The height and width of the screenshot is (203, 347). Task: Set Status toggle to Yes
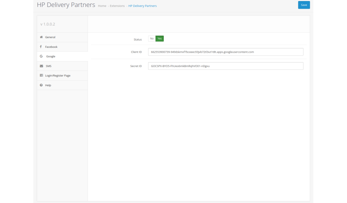tap(160, 39)
